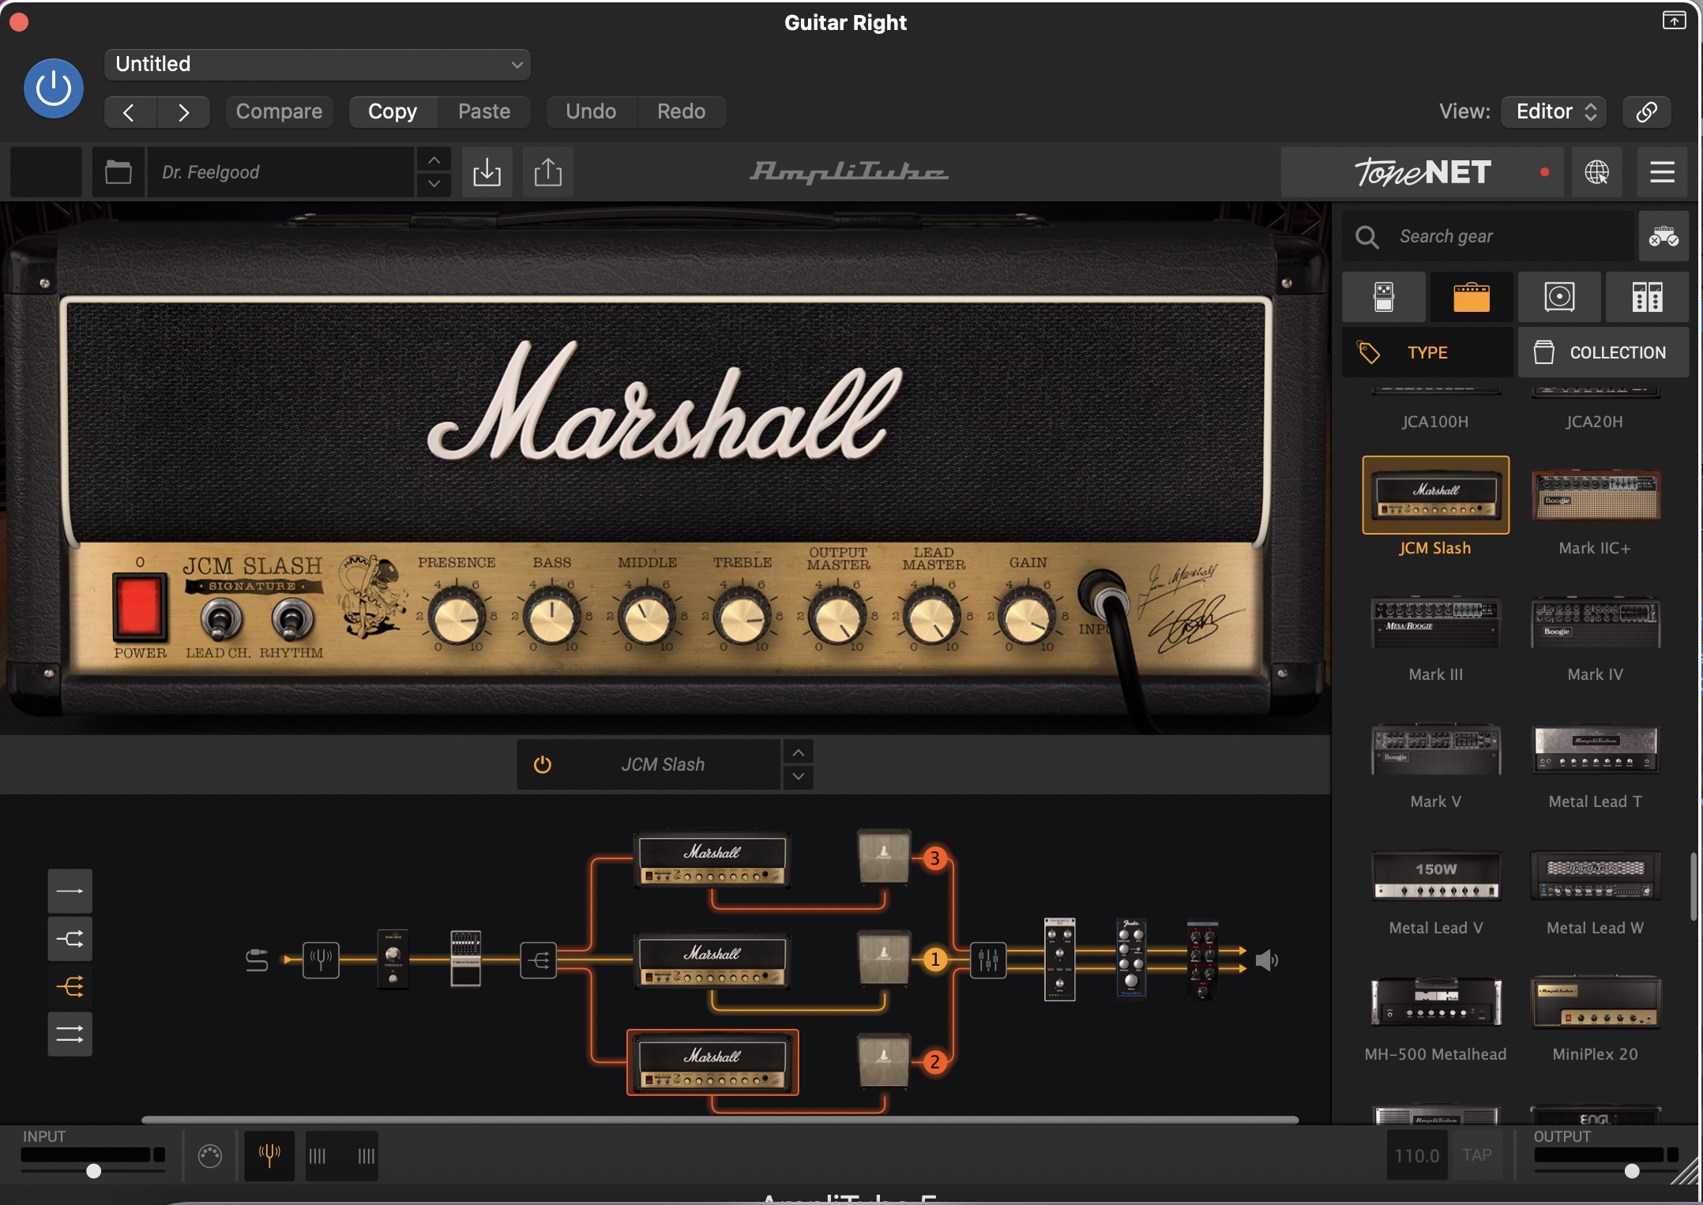Open the Untitled preset dropdown
The height and width of the screenshot is (1205, 1703).
(x=317, y=64)
